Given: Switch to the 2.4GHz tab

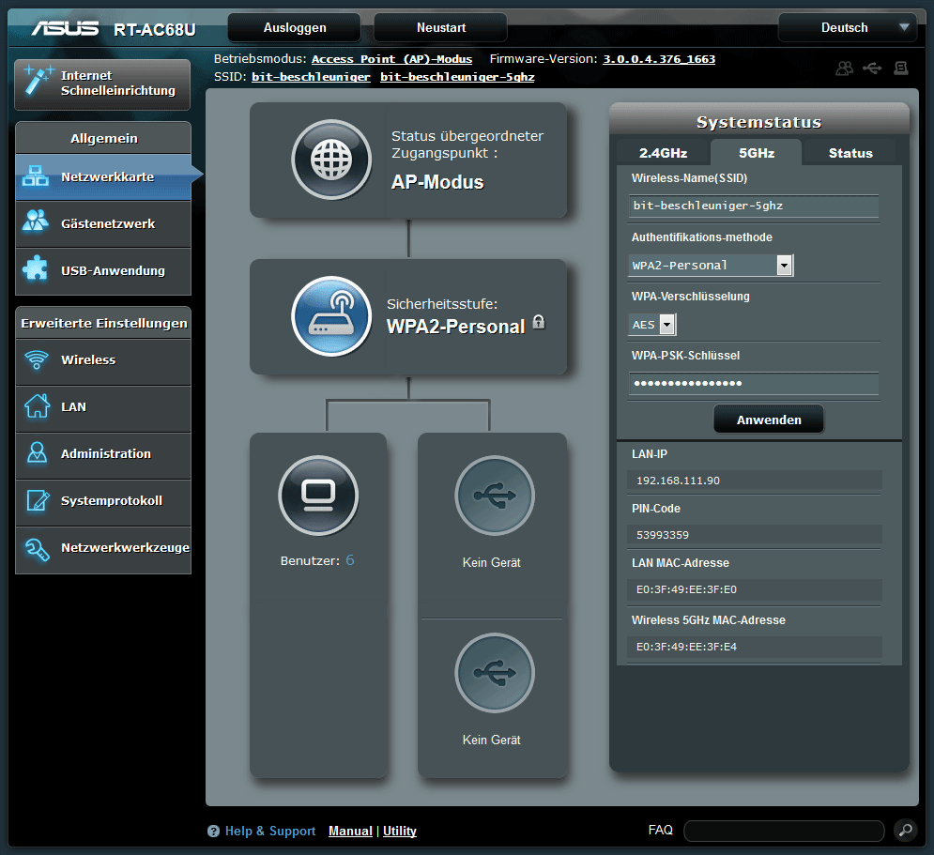Looking at the screenshot, I should pos(663,153).
